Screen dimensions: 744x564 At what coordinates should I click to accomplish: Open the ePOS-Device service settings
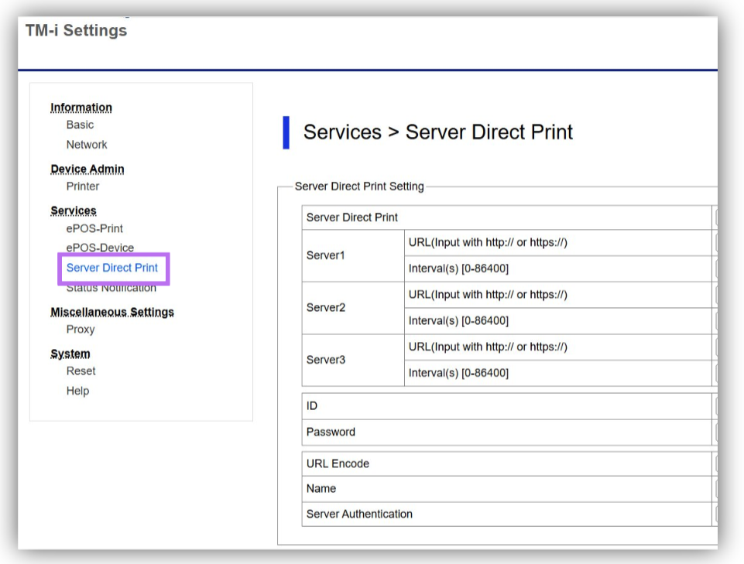pos(100,248)
